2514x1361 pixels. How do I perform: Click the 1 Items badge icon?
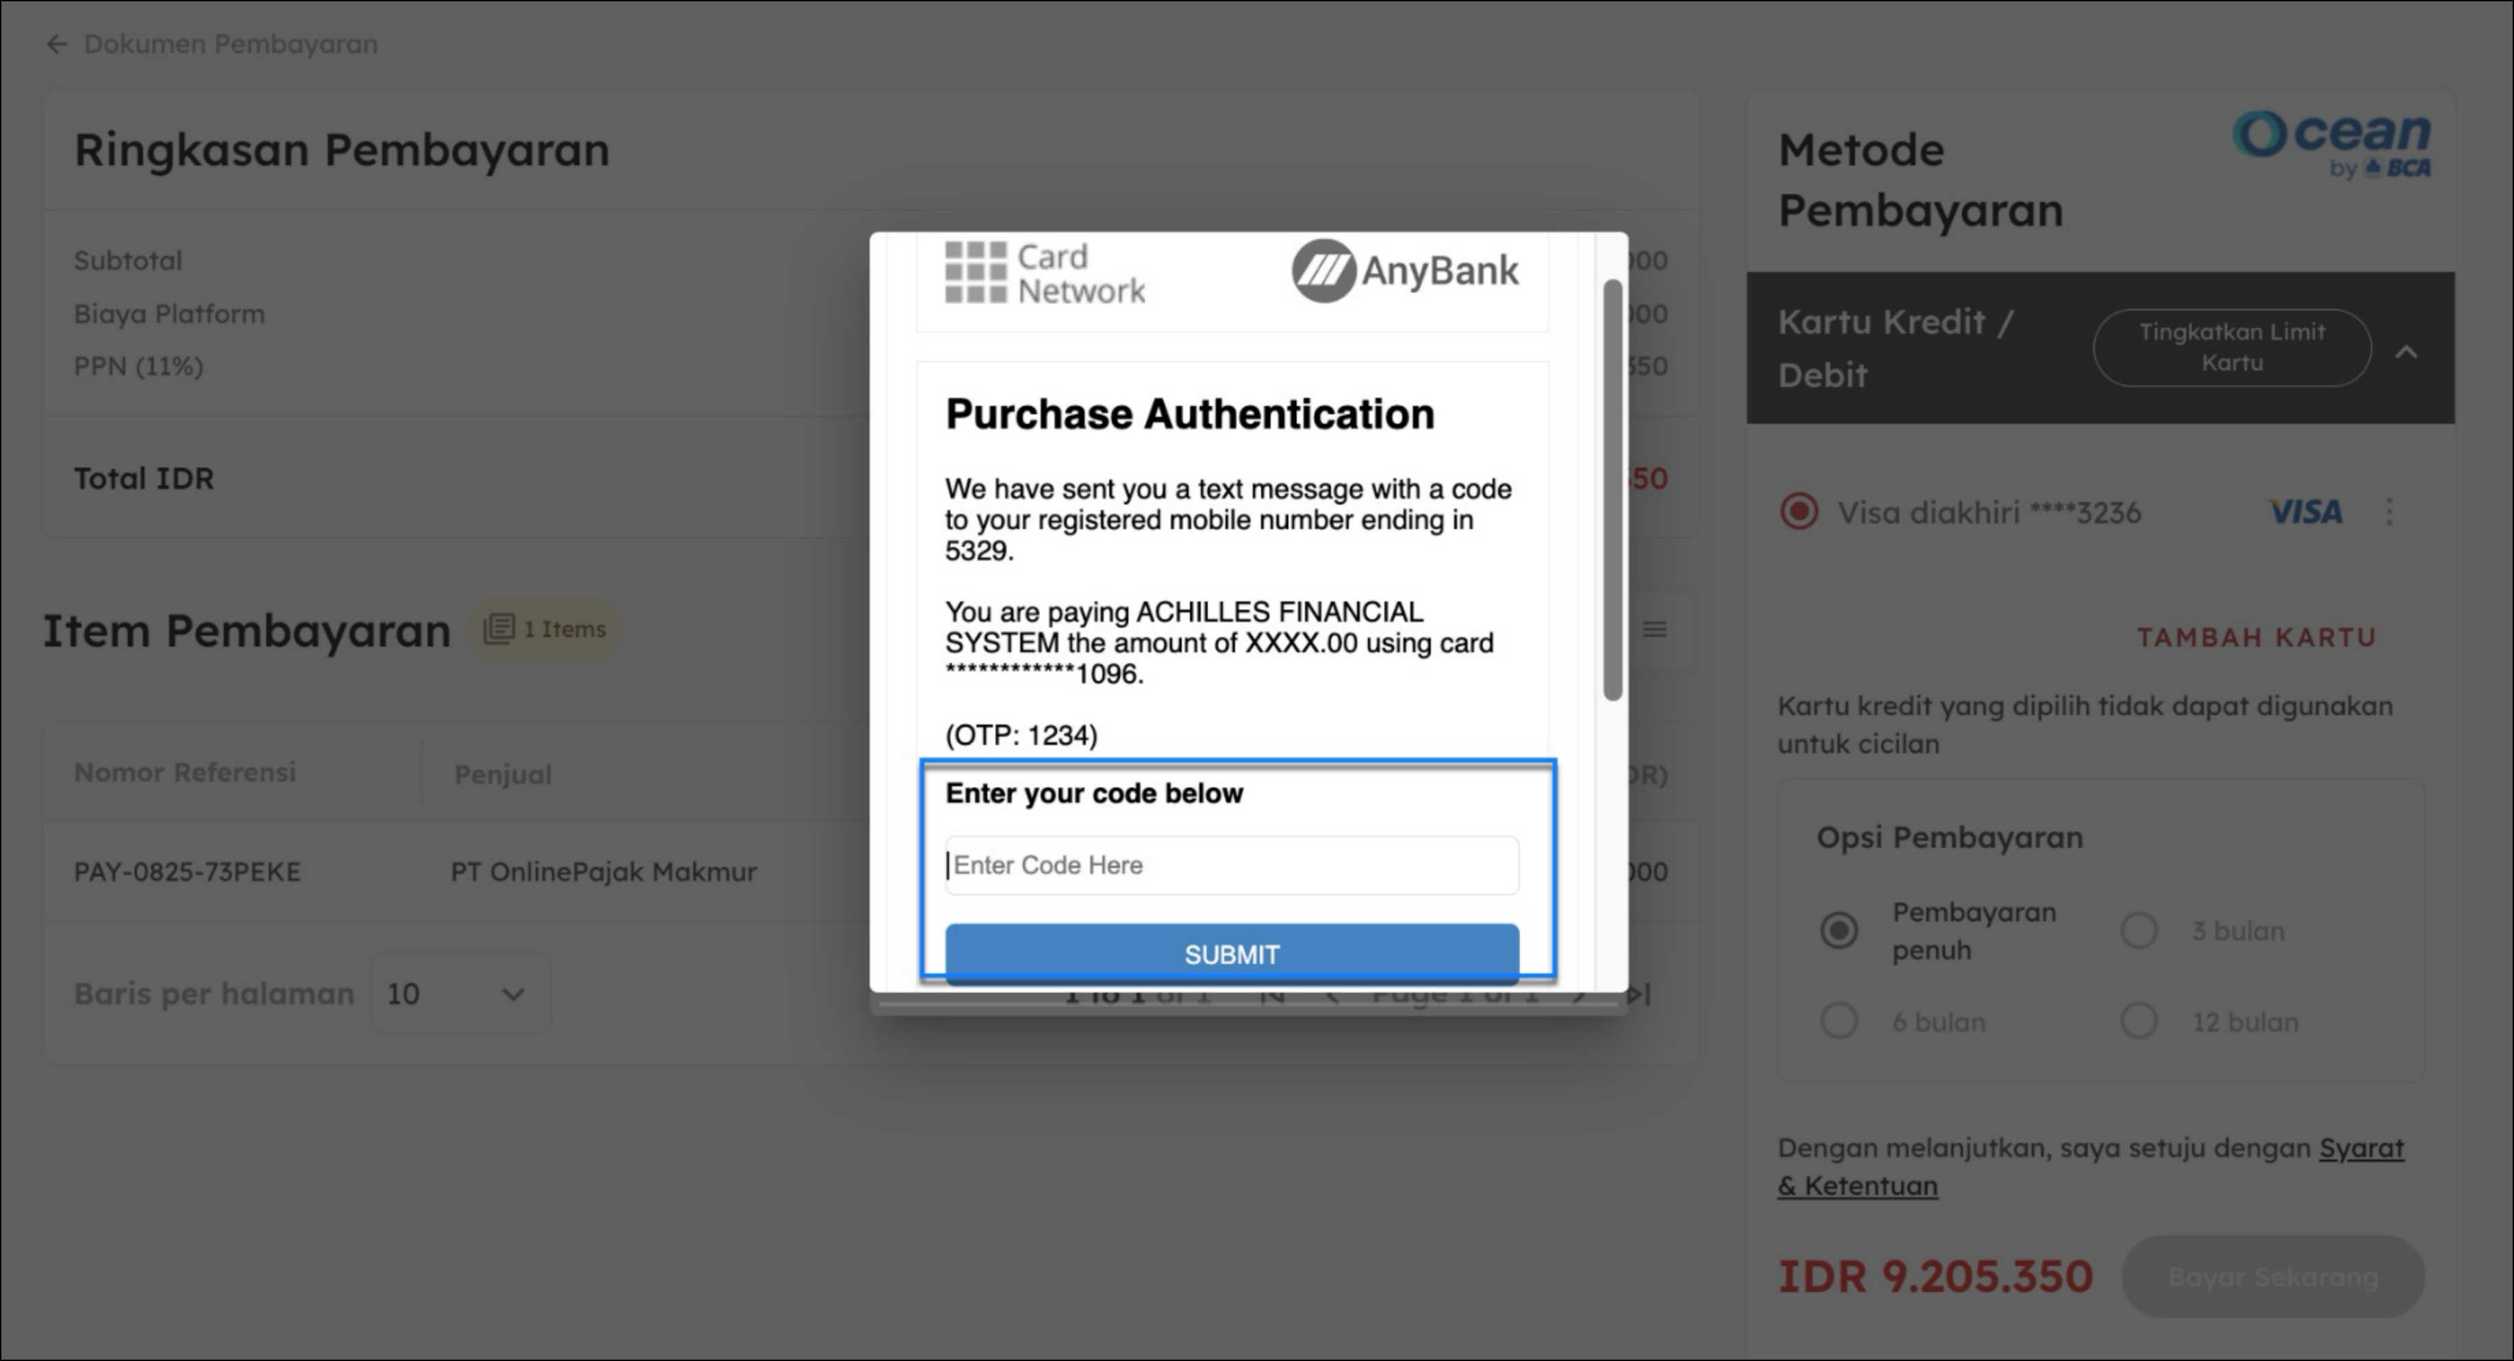pyautogui.click(x=498, y=630)
